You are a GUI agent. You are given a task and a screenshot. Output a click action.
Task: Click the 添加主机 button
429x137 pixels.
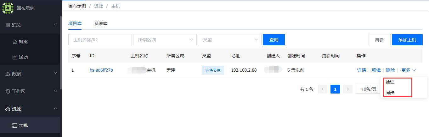407,40
